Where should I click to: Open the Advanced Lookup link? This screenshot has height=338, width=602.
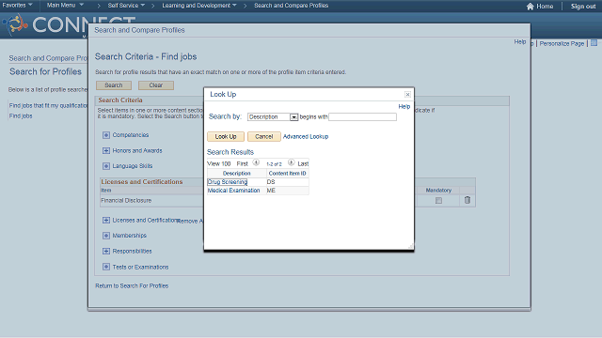[306, 136]
